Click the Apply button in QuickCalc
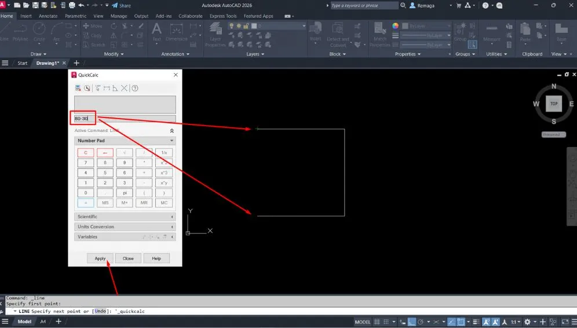The width and height of the screenshot is (577, 328). pos(100,259)
